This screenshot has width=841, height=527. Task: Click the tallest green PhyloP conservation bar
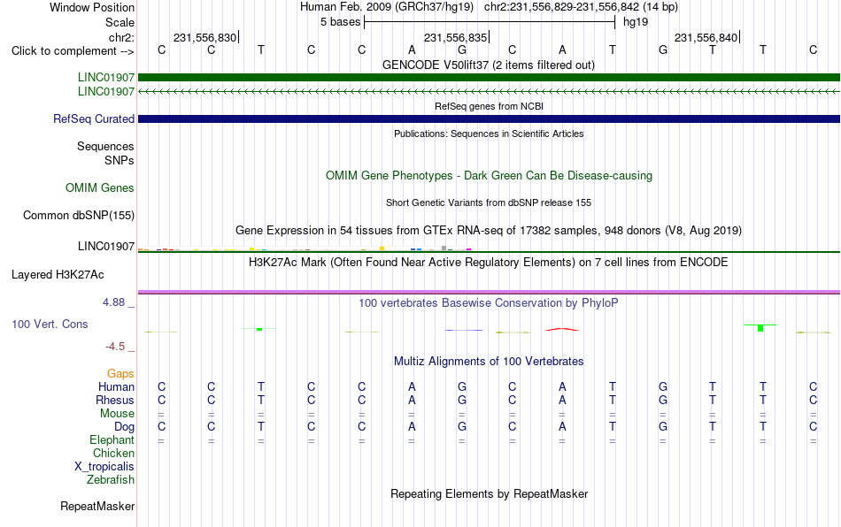click(x=760, y=328)
